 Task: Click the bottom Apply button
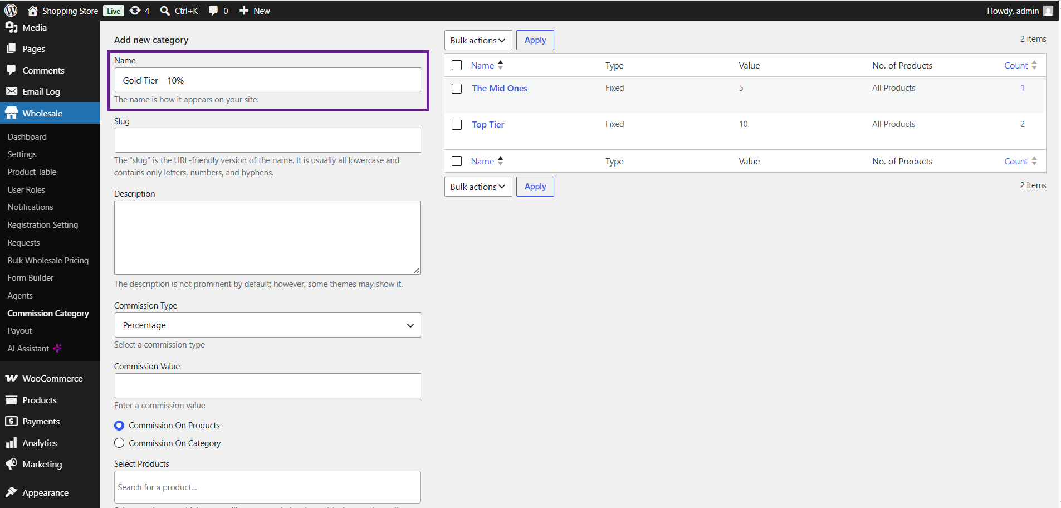tap(535, 187)
